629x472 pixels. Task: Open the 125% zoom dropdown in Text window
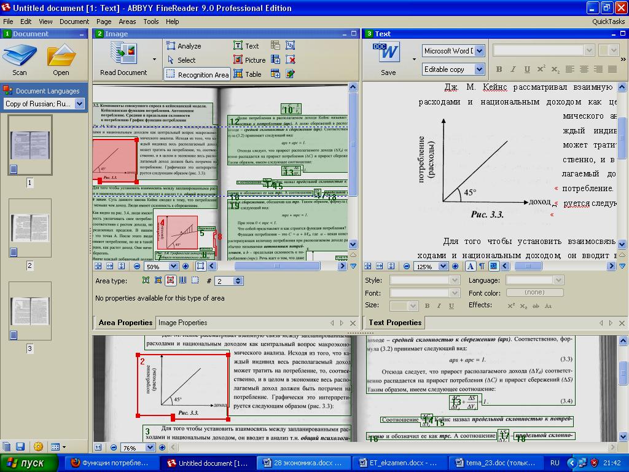[x=443, y=266]
